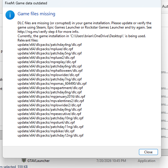
Task: Click the "Relevant files:" label
Action: tap(28, 40)
